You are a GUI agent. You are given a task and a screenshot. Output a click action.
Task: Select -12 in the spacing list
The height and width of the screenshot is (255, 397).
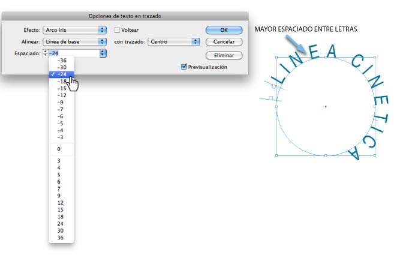(62, 95)
